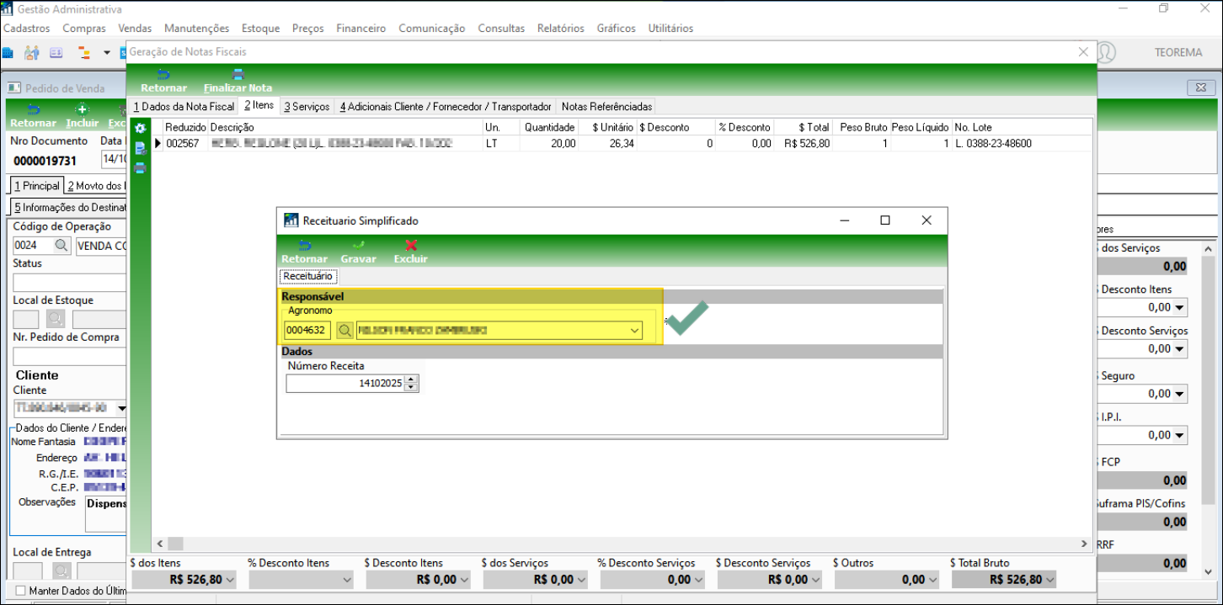
Task: Open the 3 Serviços tab
Action: (307, 107)
